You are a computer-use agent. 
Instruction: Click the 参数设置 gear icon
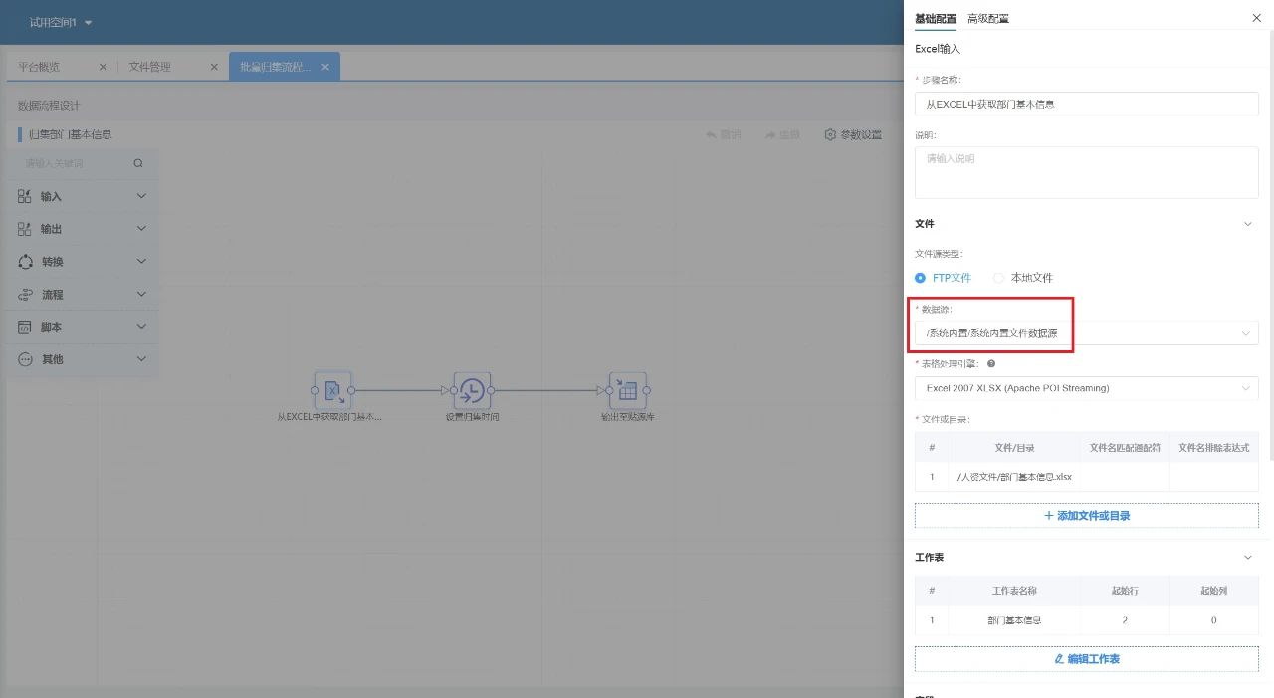(830, 135)
